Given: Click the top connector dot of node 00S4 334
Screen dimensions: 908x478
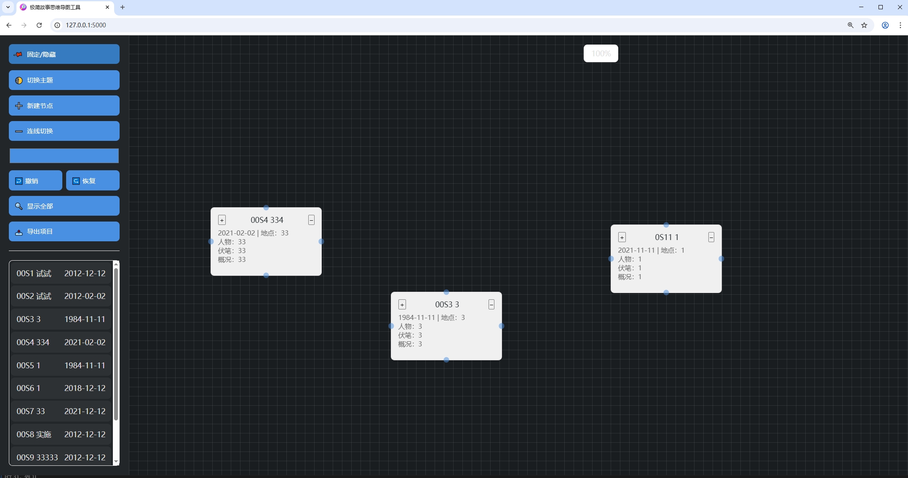Looking at the screenshot, I should (x=266, y=208).
